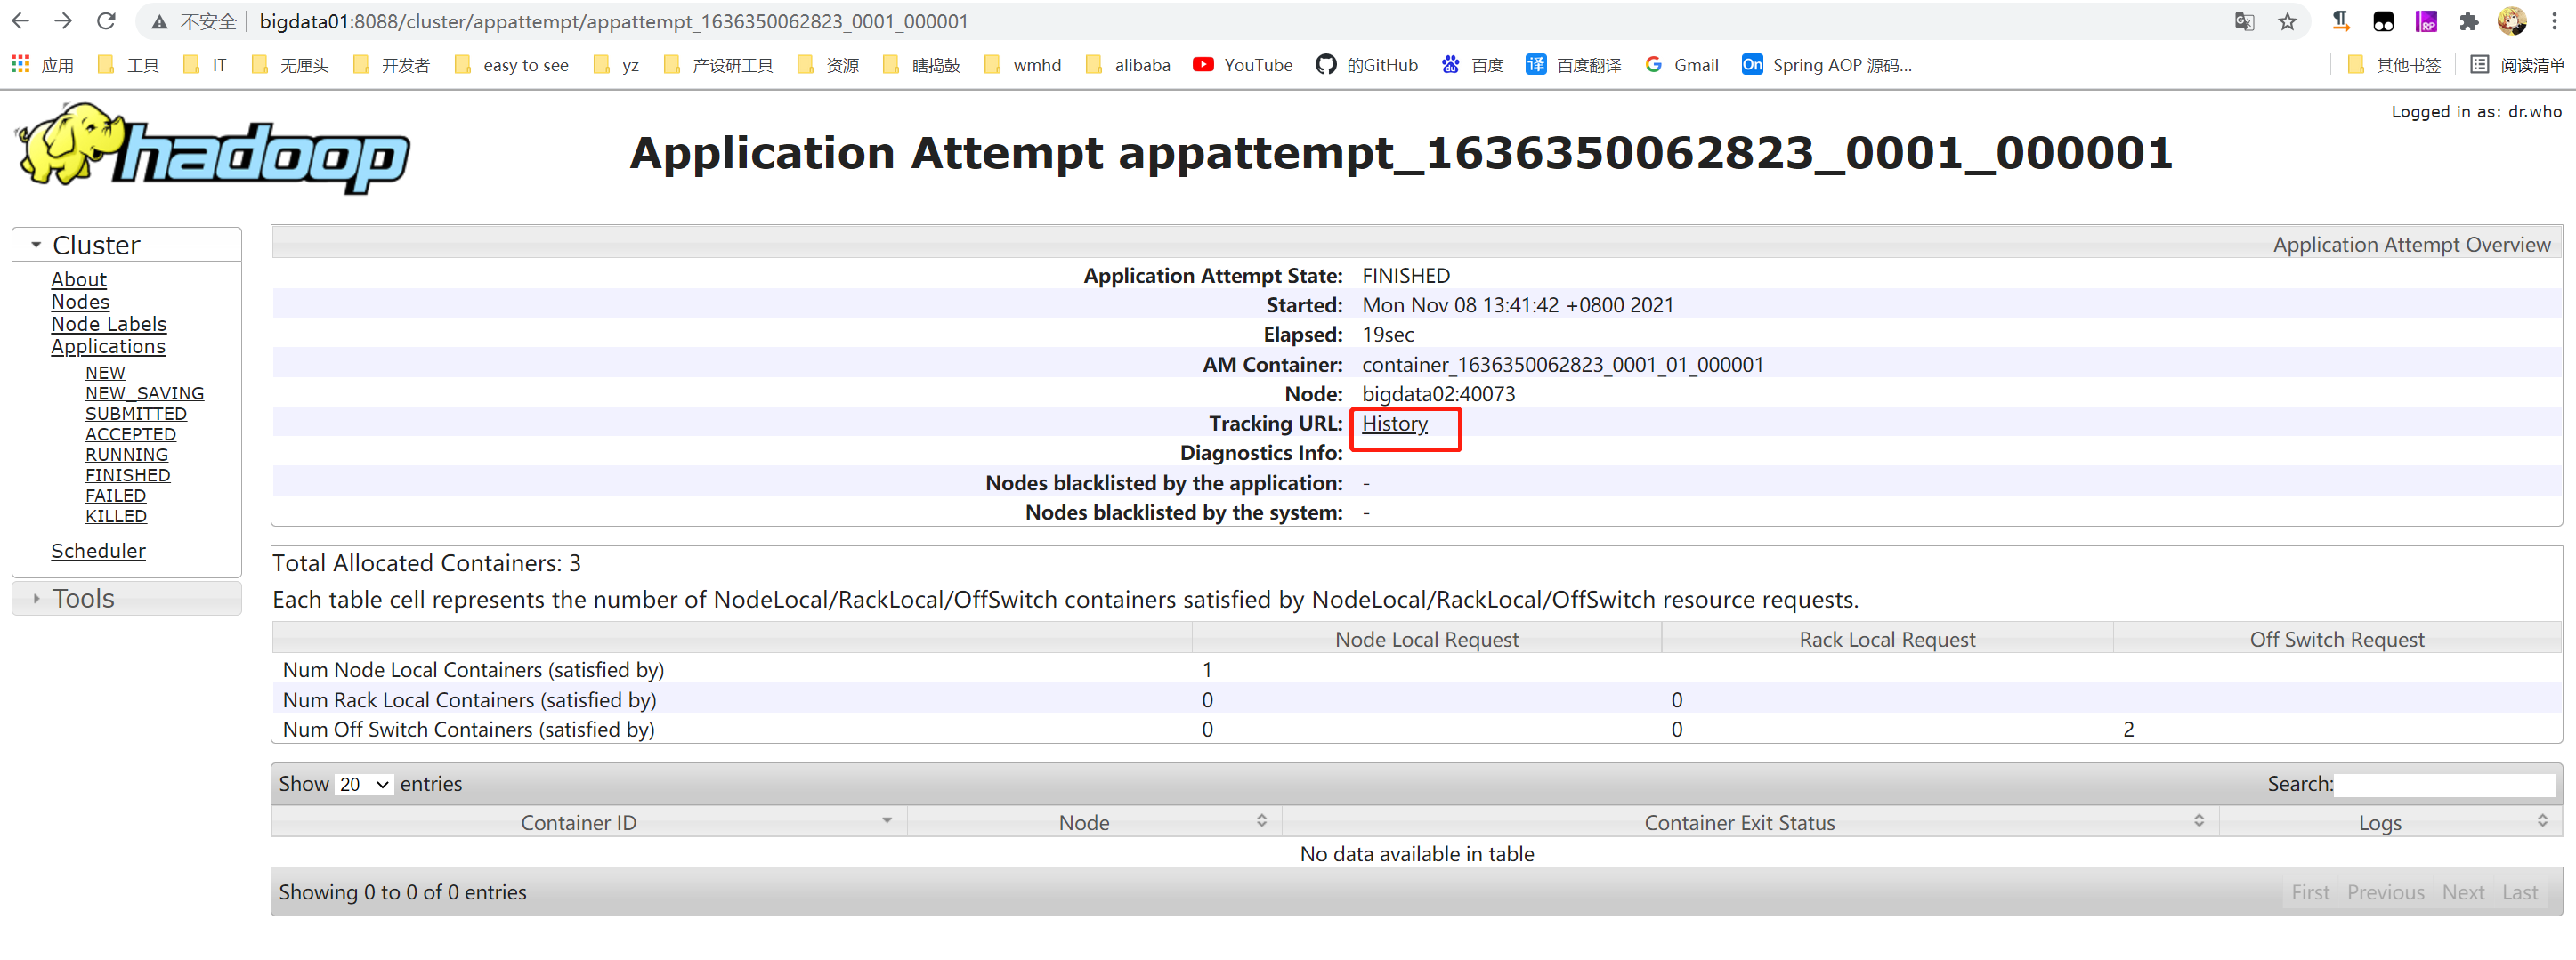
Task: Open the easy to see bookmark folder
Action: tap(511, 65)
